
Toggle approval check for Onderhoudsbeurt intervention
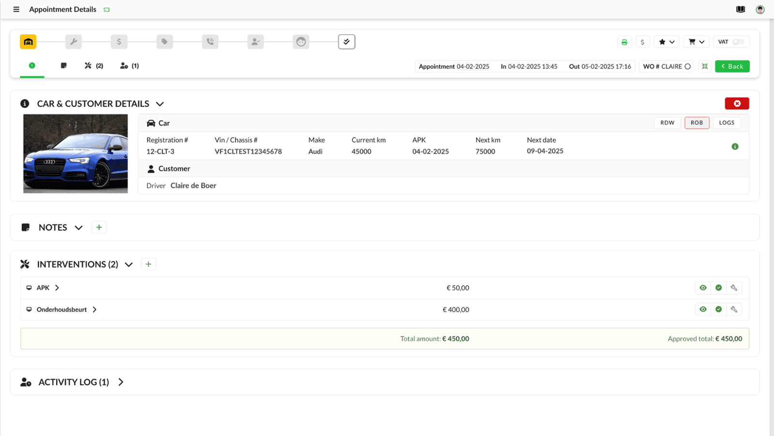[x=718, y=309]
